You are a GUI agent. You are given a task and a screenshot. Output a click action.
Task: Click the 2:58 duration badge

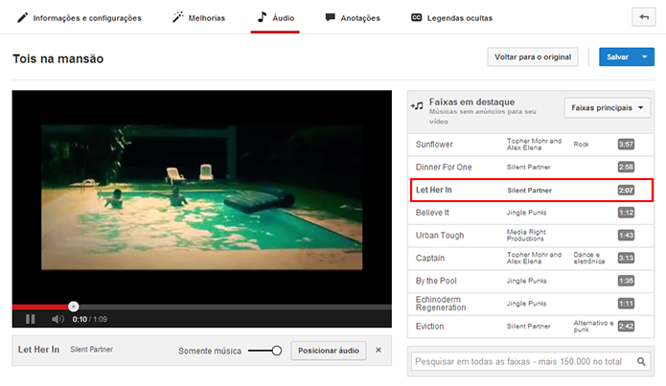(x=626, y=168)
